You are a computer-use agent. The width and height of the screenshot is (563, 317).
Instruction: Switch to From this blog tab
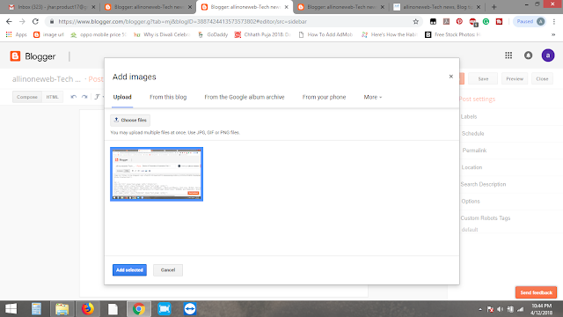pyautogui.click(x=168, y=97)
